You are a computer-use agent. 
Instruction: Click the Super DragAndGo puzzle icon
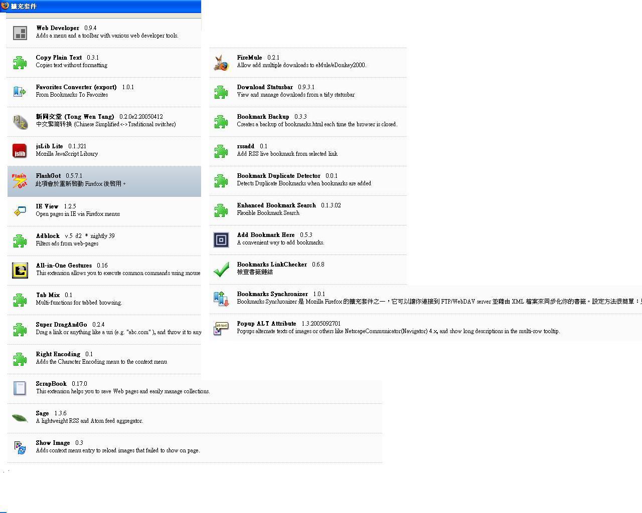point(20,329)
